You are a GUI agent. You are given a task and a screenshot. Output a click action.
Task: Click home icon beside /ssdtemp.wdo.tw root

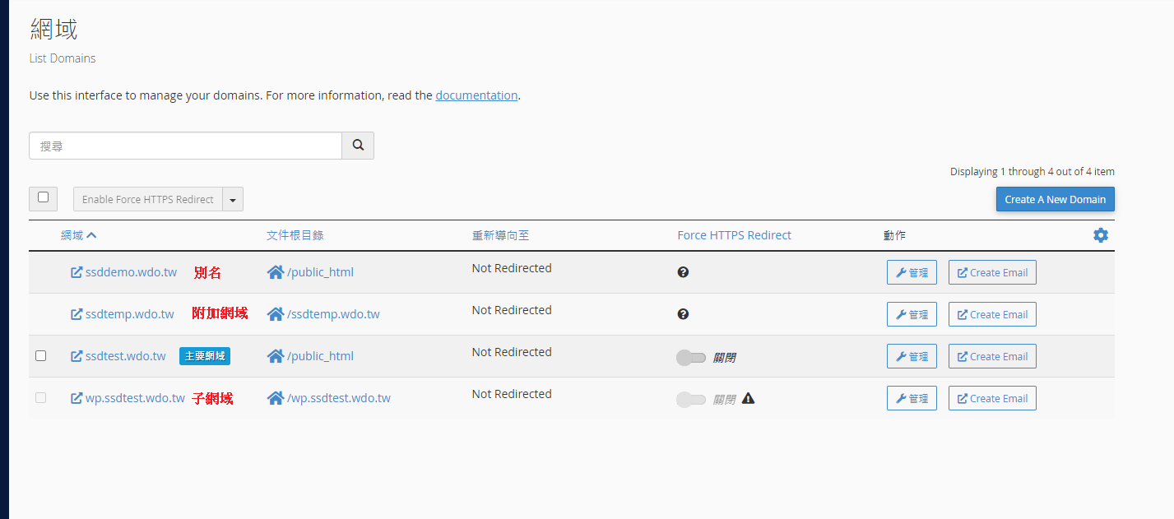[x=276, y=314]
